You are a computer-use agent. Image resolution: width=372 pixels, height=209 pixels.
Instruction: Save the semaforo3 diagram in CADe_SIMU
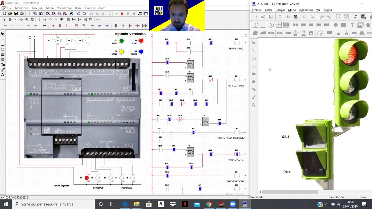pos(16,14)
